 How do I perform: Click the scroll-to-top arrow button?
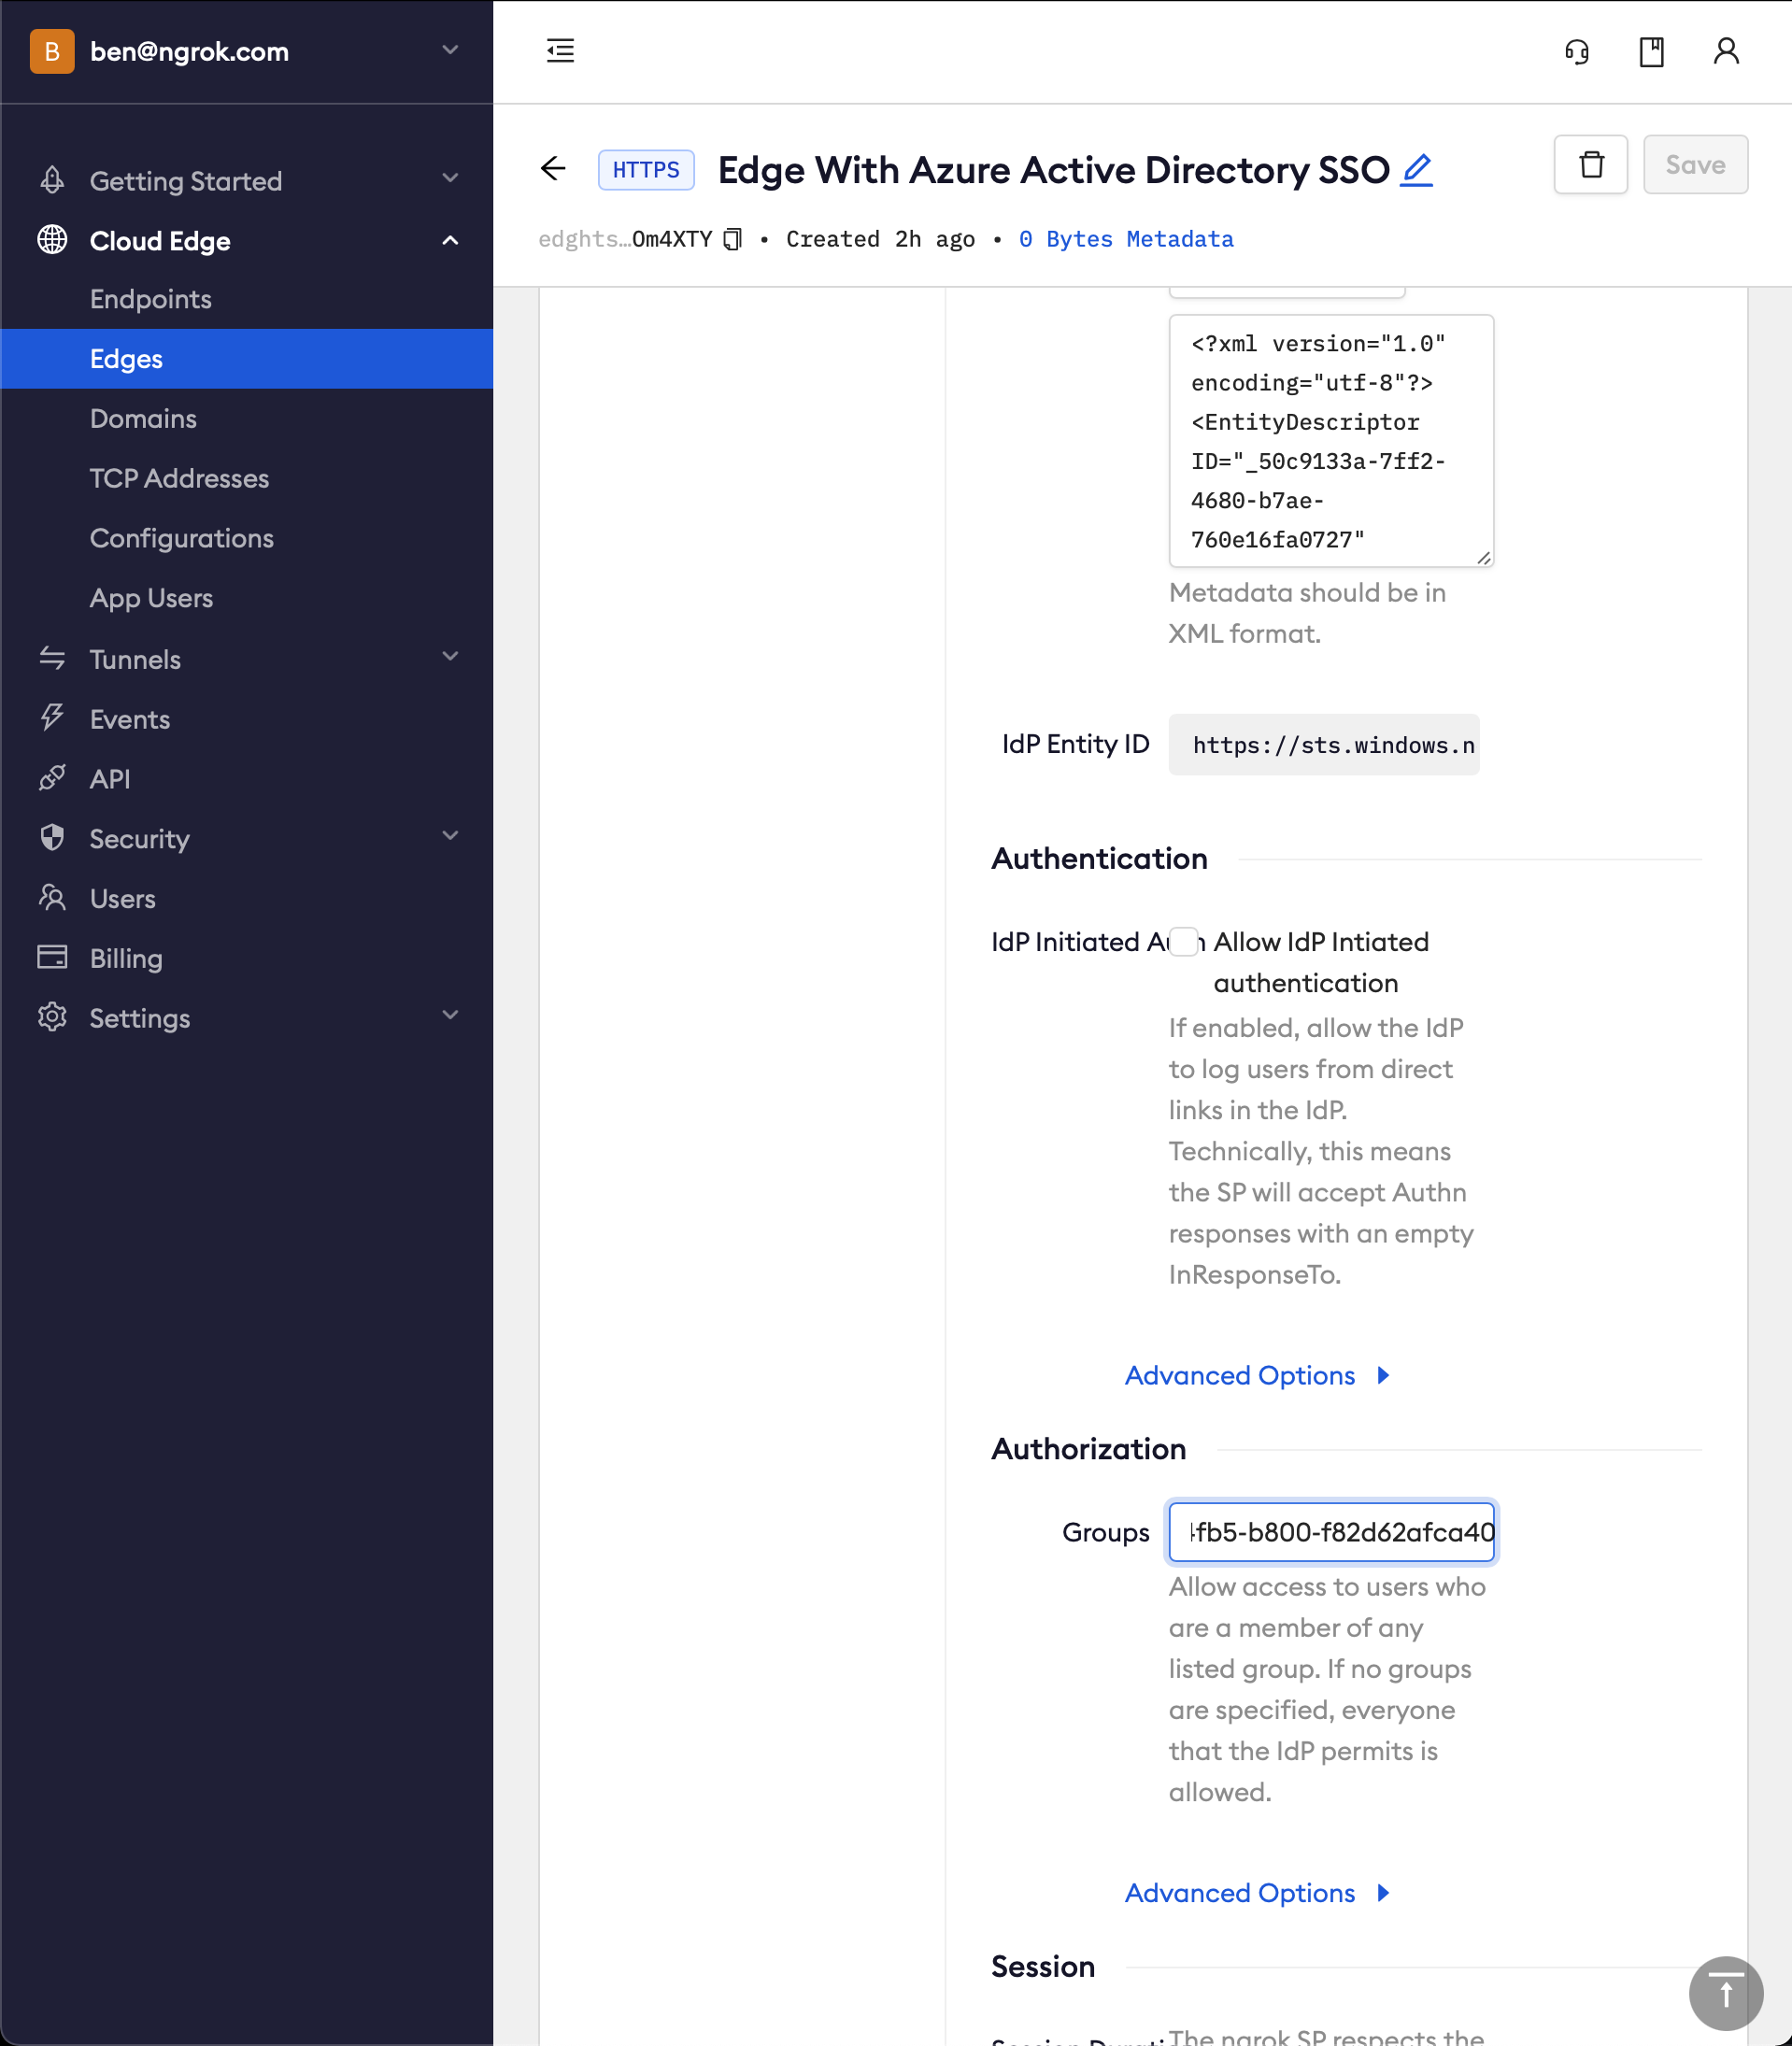(1725, 1993)
